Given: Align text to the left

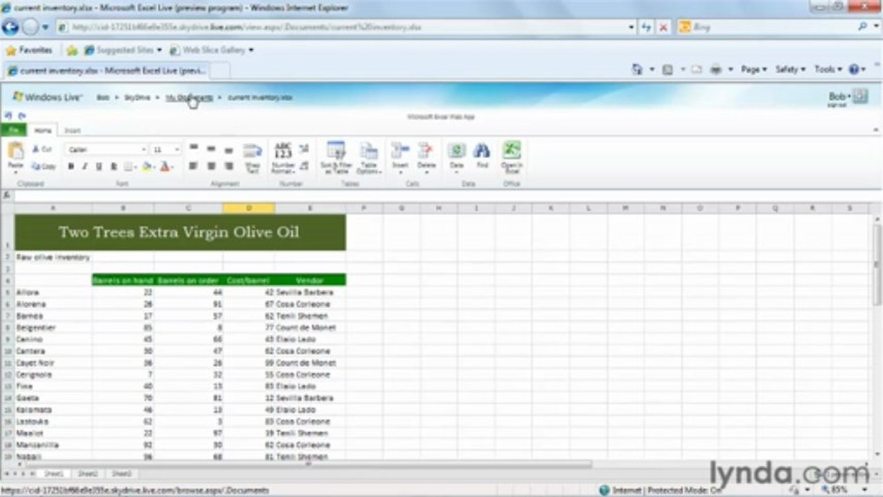Looking at the screenshot, I should pyautogui.click(x=194, y=166).
